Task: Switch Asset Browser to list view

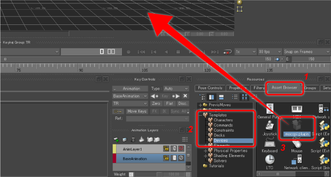Action: tap(235, 97)
